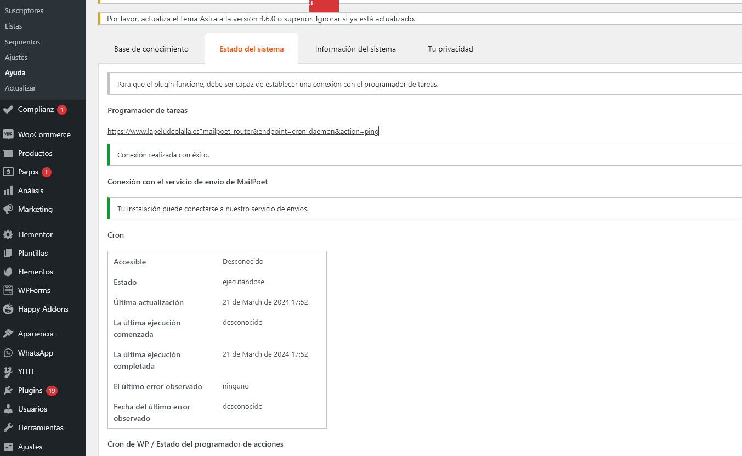Open the Complianz menu label

[36, 109]
